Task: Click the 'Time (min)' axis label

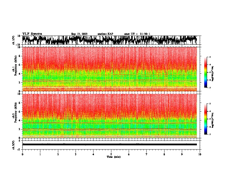Action: tap(114, 157)
